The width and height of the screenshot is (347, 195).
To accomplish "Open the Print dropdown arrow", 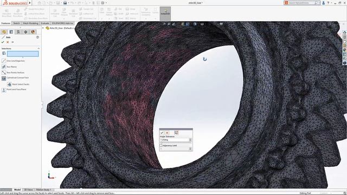I will coord(69,3).
